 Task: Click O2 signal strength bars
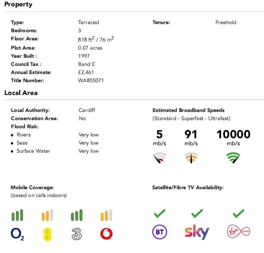pos(17,215)
